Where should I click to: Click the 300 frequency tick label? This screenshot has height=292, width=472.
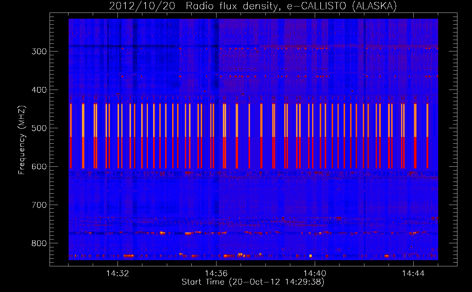[39, 51]
